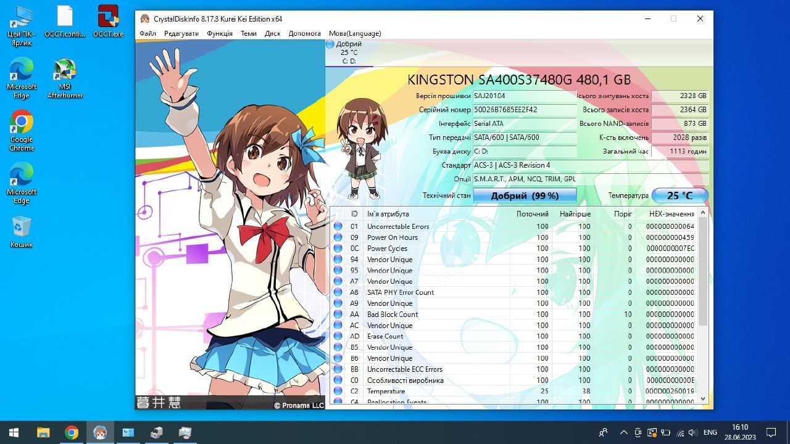
Task: Click status orb of Power On Hours row
Action: (338, 237)
